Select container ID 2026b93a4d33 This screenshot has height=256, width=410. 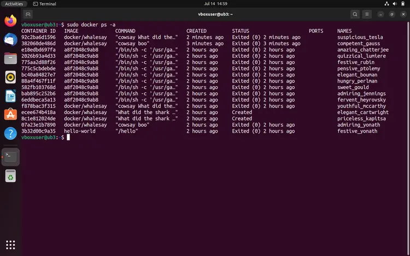point(38,56)
